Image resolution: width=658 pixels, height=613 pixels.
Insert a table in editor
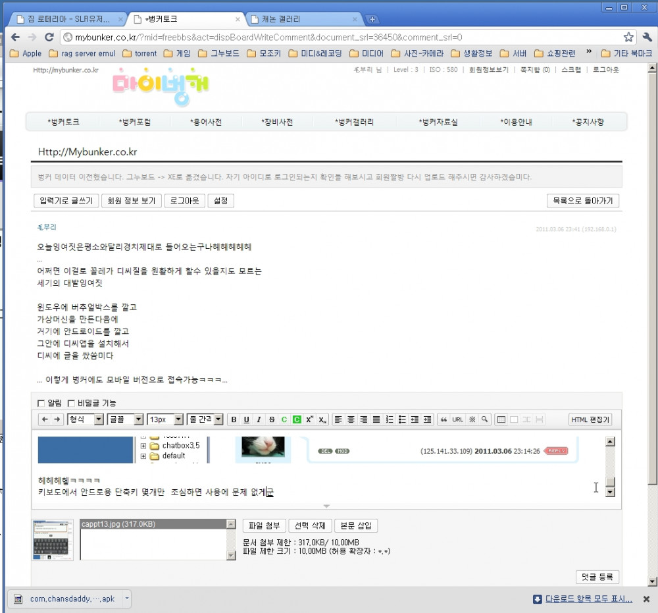point(501,419)
